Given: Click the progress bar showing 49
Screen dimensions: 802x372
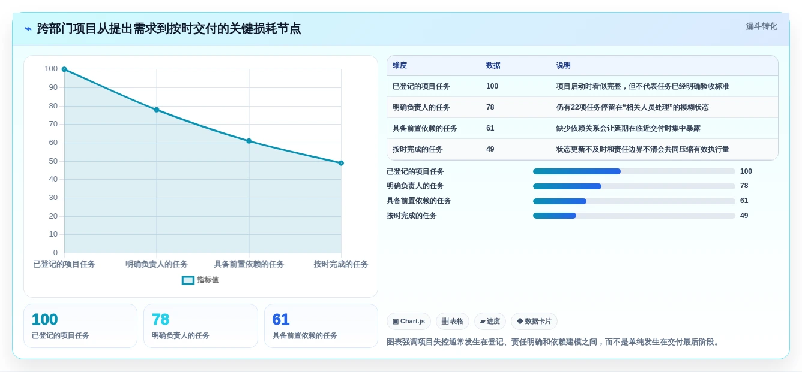Looking at the screenshot, I should pos(634,216).
